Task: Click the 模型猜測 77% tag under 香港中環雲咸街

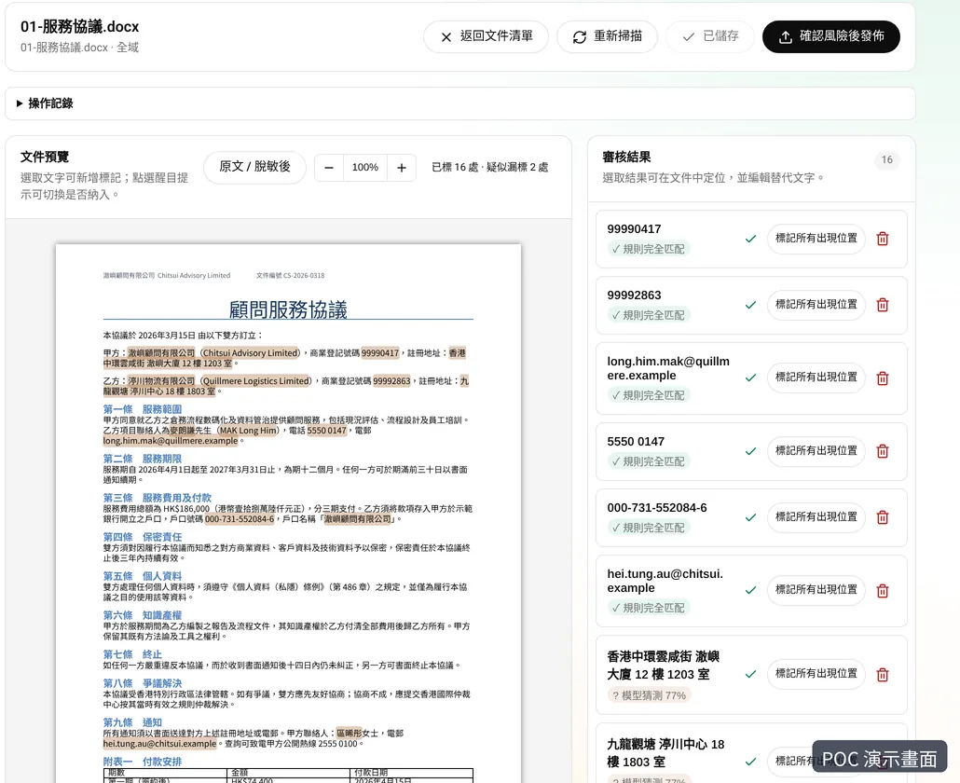Action: [649, 695]
